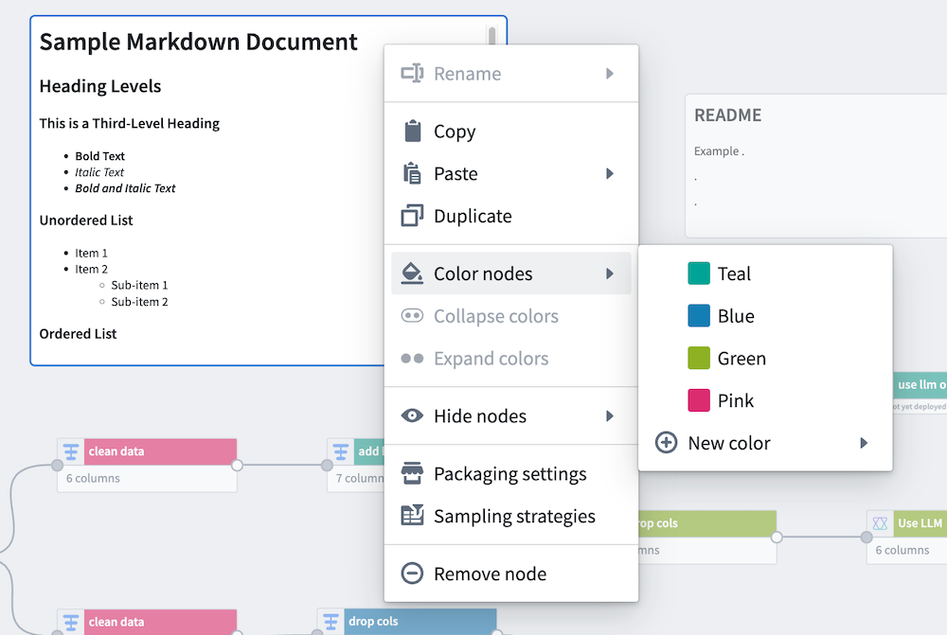Screen dimensions: 947x635
Task: Open the New color submenu arrow
Action: (x=864, y=442)
